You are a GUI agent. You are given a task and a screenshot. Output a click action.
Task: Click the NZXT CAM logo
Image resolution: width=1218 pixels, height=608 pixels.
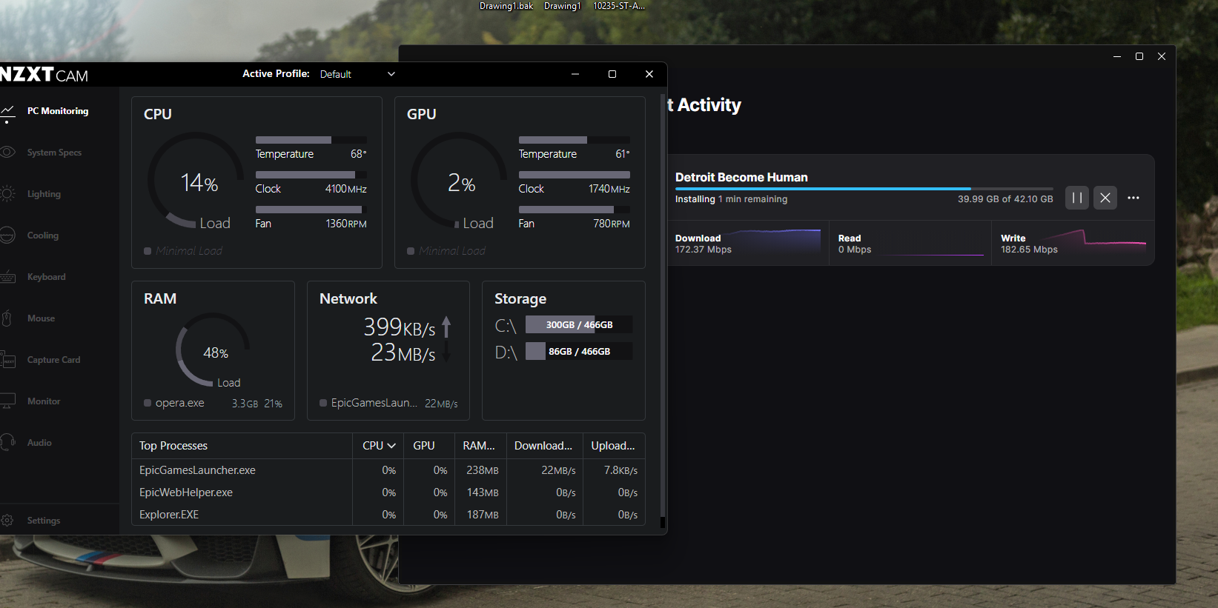[44, 75]
